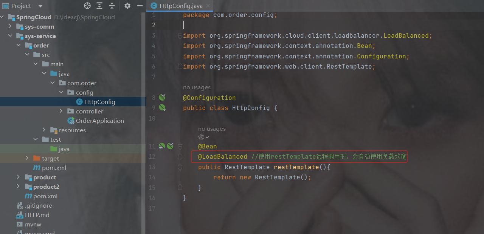Click the .gitignore file icon
The height and width of the screenshot is (234, 484).
click(20, 206)
